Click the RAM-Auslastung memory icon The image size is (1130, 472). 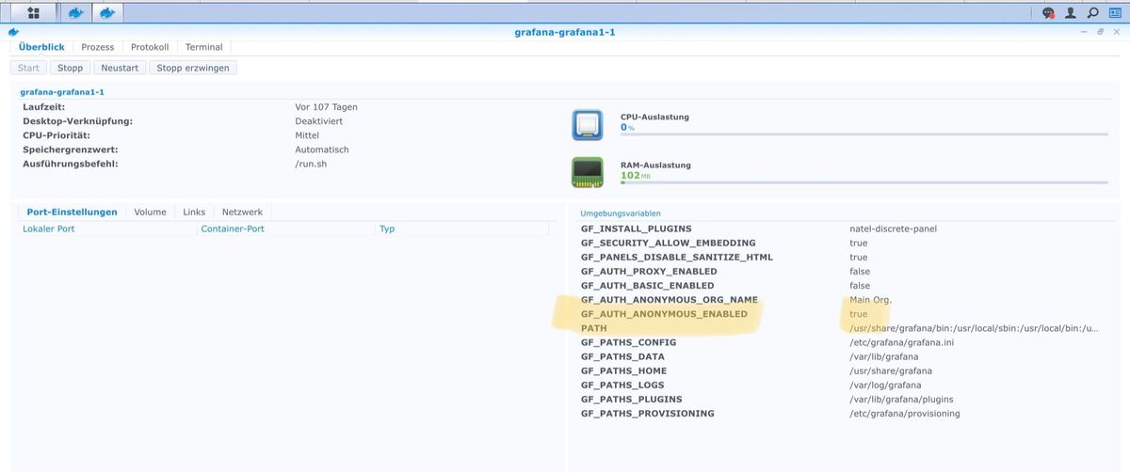587,172
